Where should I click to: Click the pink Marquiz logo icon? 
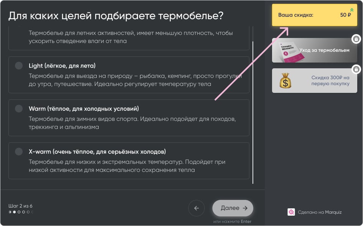292,212
